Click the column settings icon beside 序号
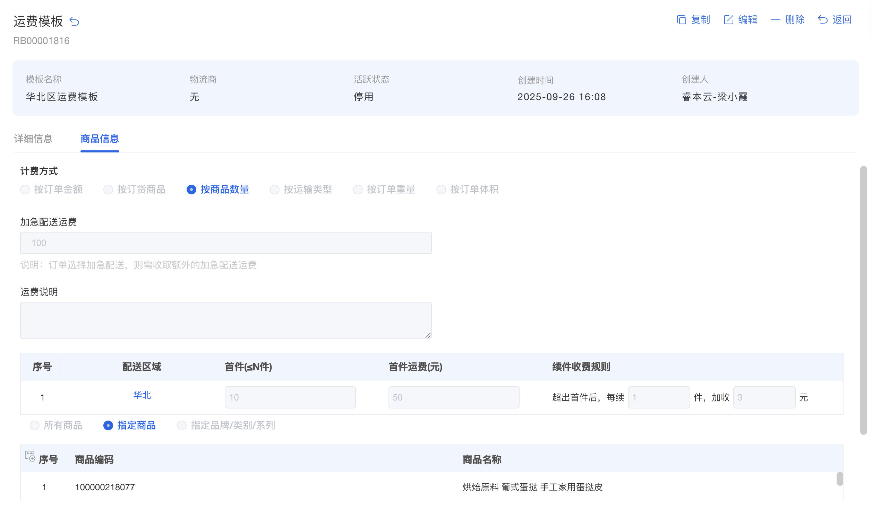Image resolution: width=872 pixels, height=510 pixels. (x=30, y=456)
